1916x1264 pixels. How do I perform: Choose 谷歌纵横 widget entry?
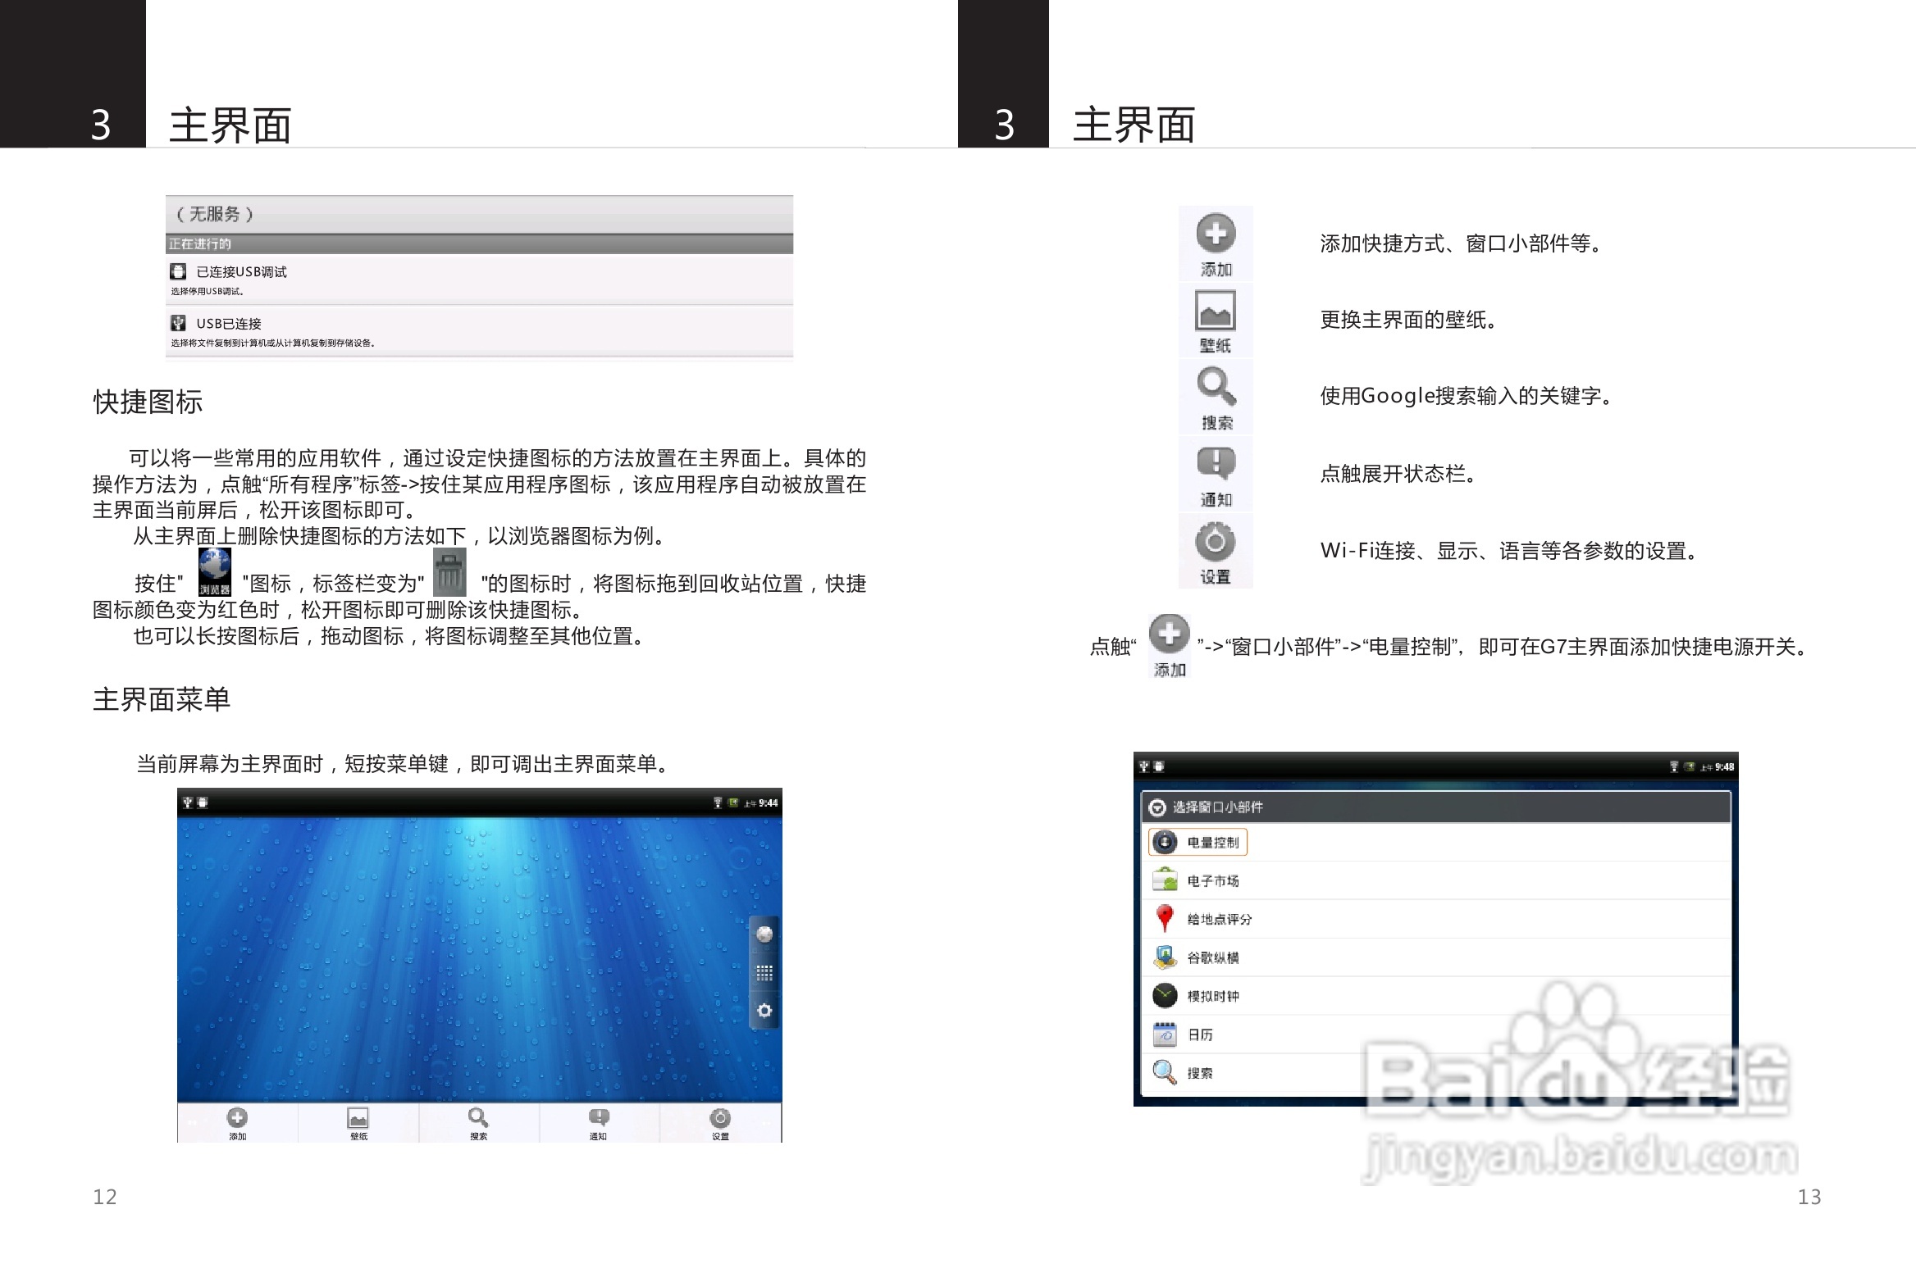(x=1212, y=957)
